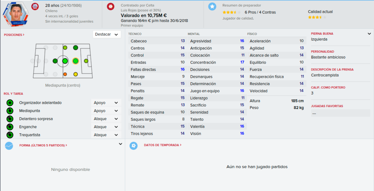Click the player portrait photo
374x191 pixels.
tap(16, 14)
